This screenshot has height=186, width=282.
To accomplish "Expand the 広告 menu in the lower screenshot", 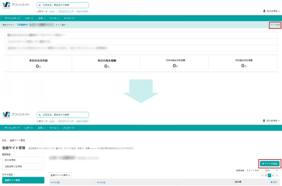I will [41, 128].
